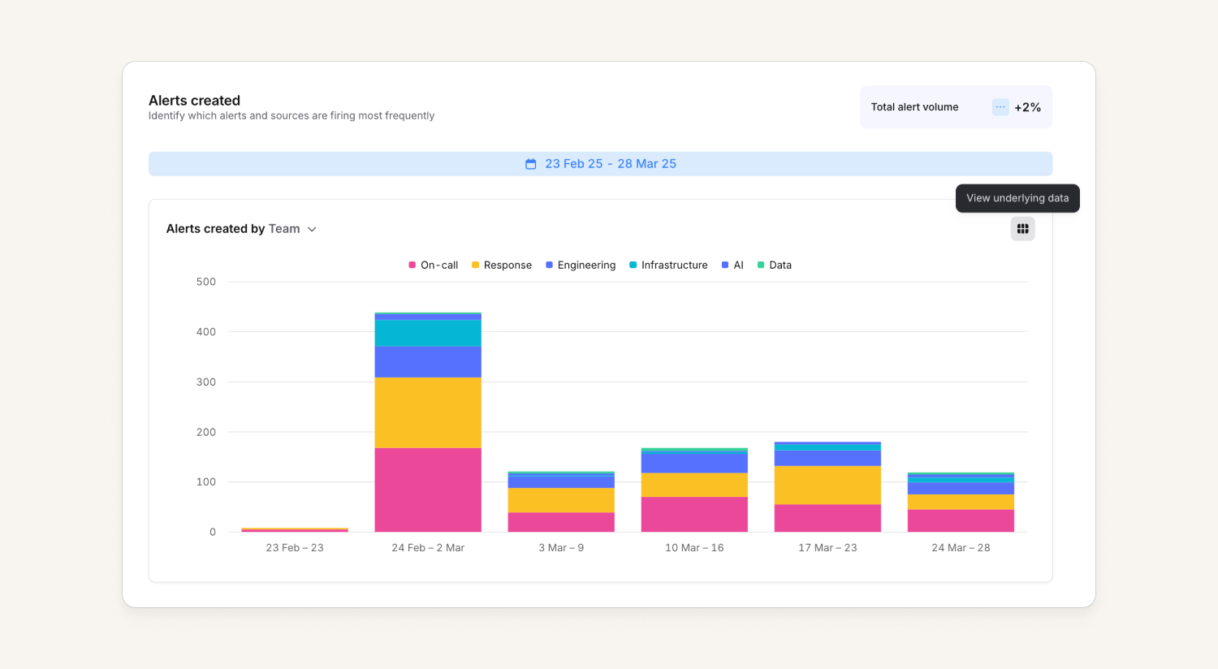1218x669 pixels.
Task: Click the Total alert volume card
Action: (957, 107)
